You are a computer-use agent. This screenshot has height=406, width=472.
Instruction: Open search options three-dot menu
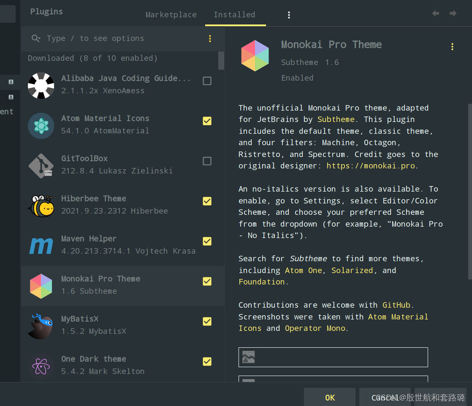(x=210, y=38)
